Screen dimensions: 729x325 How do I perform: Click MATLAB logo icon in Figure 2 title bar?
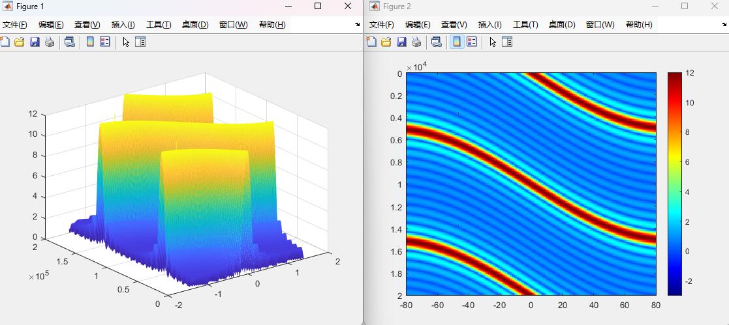pyautogui.click(x=375, y=6)
